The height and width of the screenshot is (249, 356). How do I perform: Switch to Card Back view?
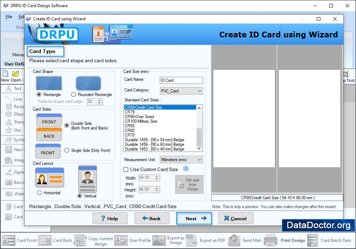tap(55, 240)
